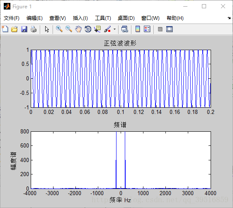Minimize the Figure 1 window

pos(185,6)
